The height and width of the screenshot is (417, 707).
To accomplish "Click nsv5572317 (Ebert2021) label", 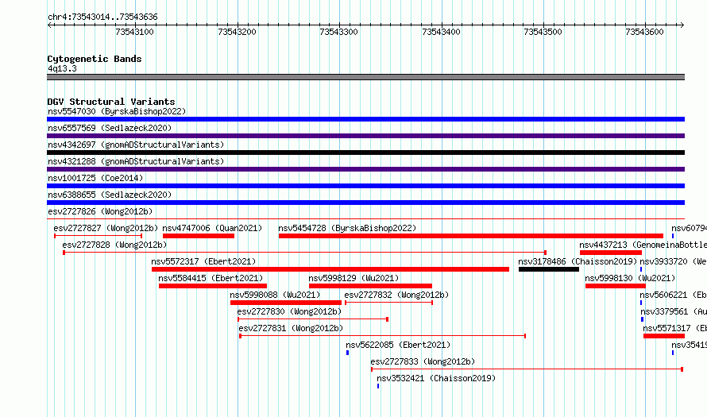I will tap(203, 261).
